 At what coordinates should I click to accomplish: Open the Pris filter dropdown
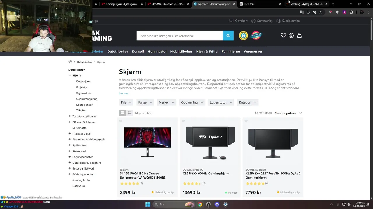click(126, 102)
